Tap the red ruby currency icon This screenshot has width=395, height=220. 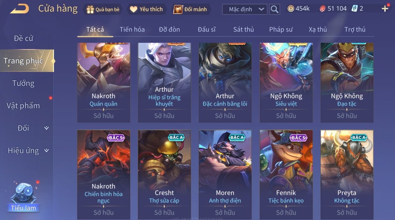click(x=323, y=9)
